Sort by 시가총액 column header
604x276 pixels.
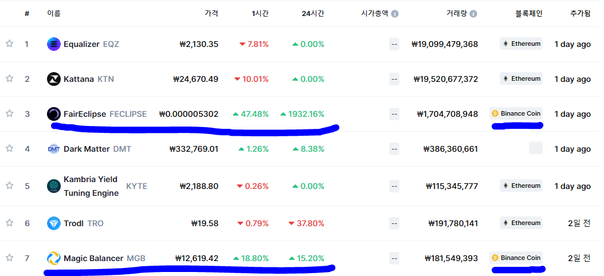pos(375,14)
